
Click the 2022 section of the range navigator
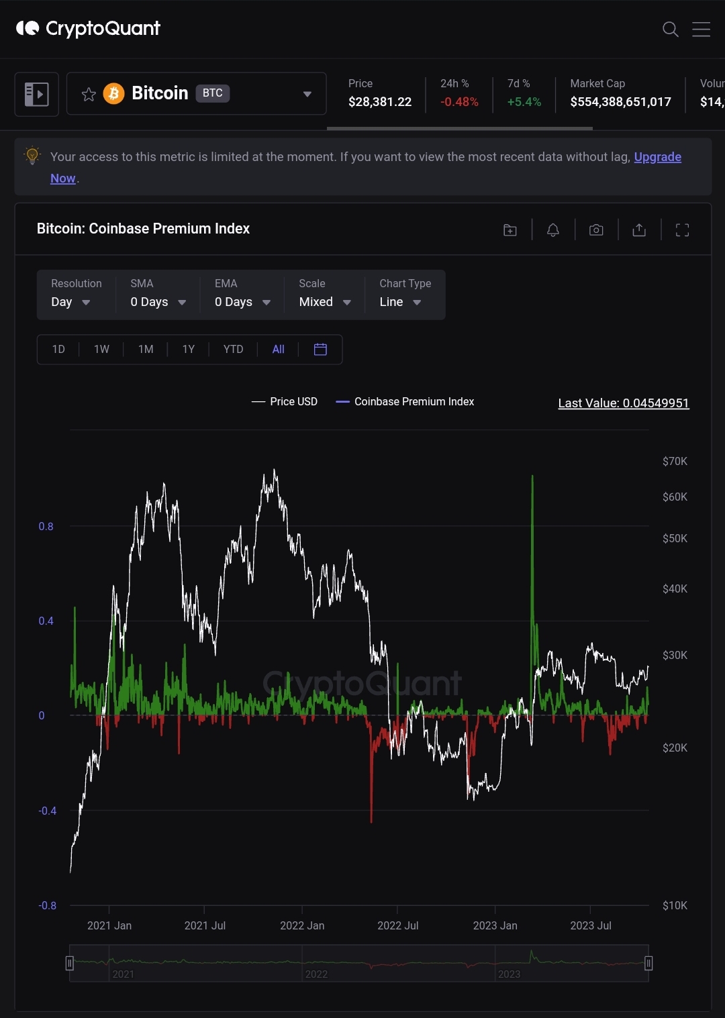(x=398, y=963)
